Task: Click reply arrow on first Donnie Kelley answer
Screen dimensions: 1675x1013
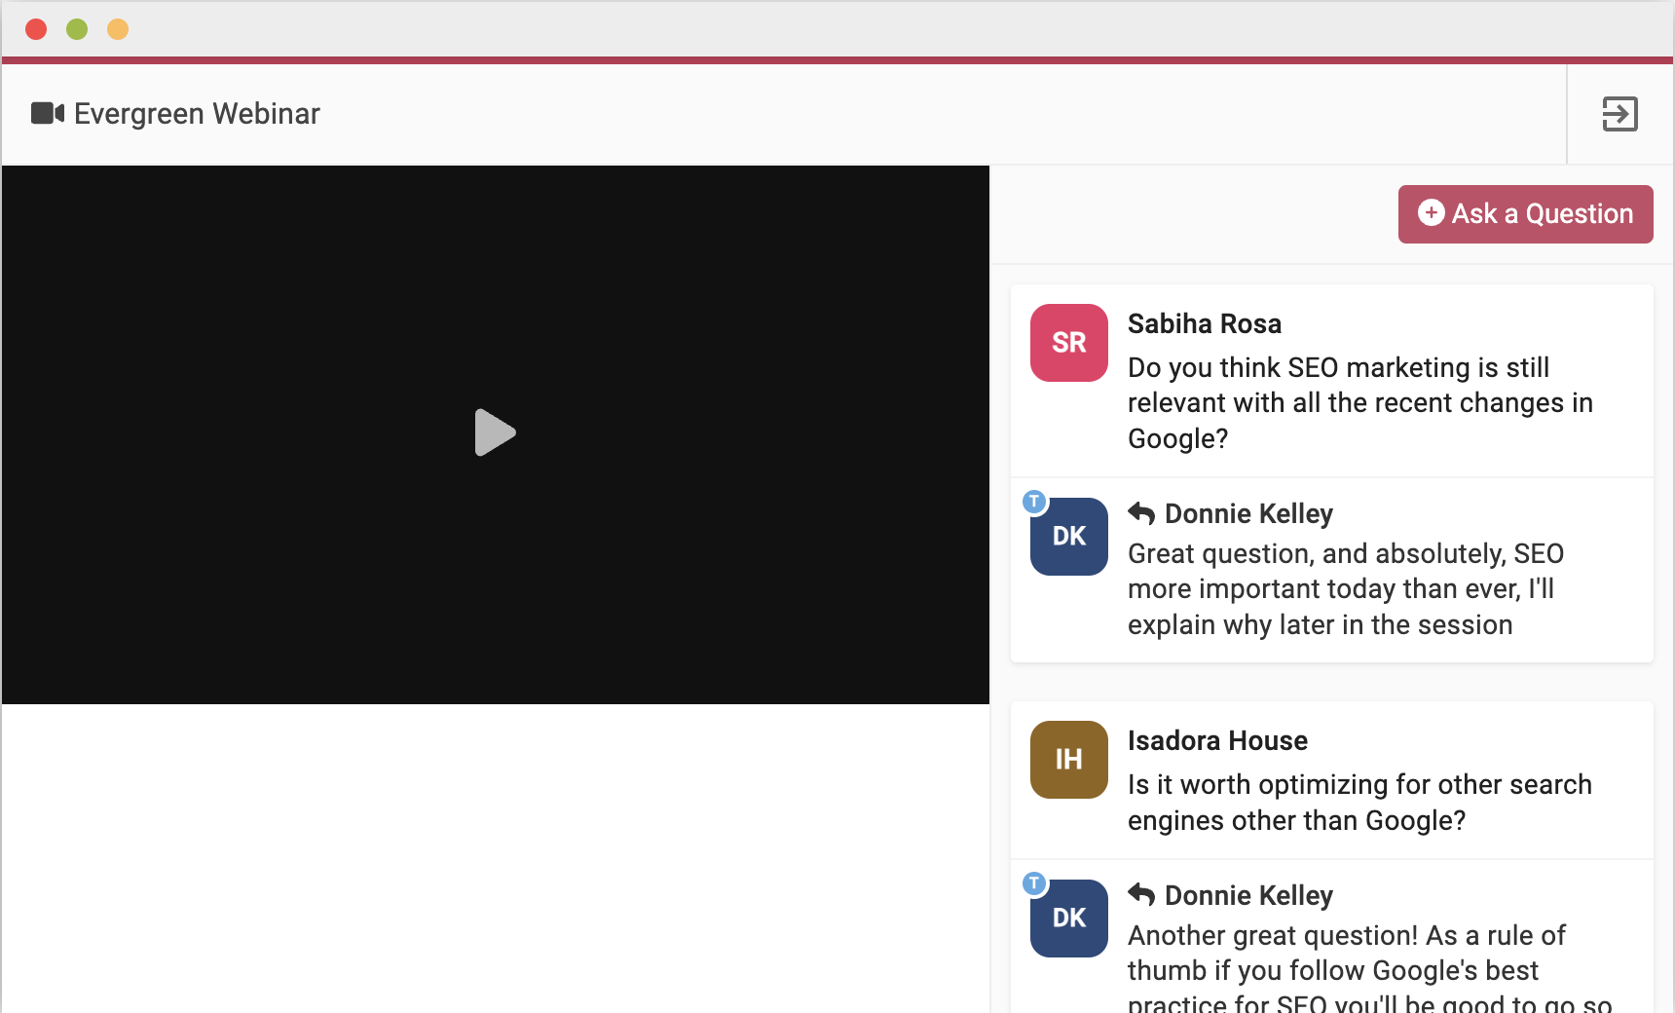Action: point(1141,513)
